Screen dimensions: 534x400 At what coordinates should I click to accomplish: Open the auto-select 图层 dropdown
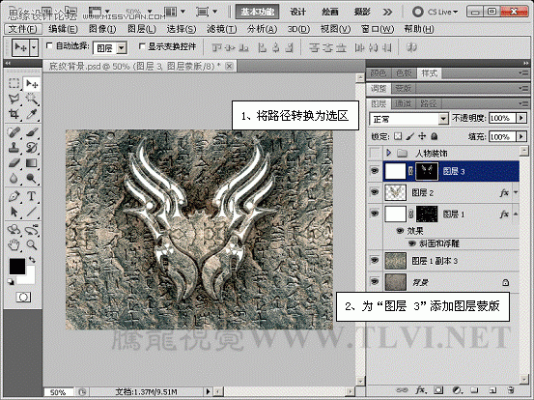coord(122,48)
